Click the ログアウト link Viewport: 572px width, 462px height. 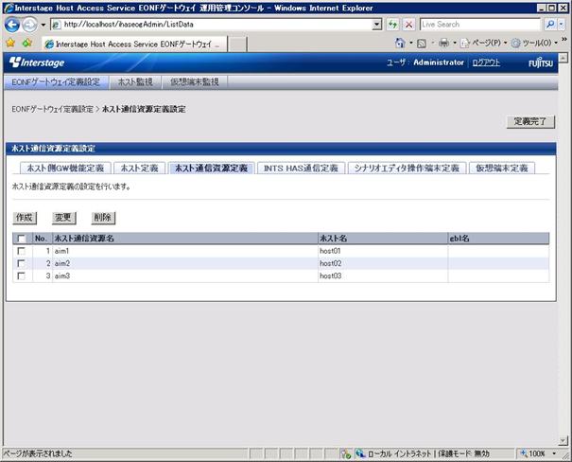[486, 62]
